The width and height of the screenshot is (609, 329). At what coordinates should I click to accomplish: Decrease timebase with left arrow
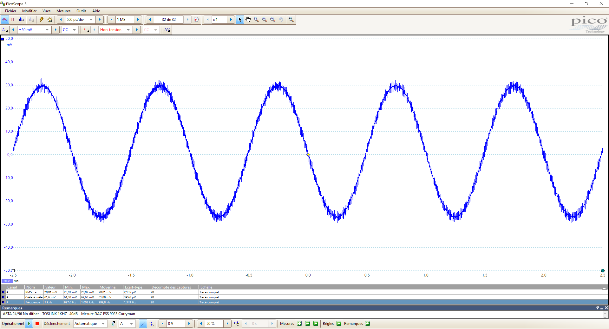coord(61,20)
